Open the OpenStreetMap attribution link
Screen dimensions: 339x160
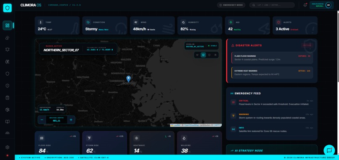click(191, 125)
